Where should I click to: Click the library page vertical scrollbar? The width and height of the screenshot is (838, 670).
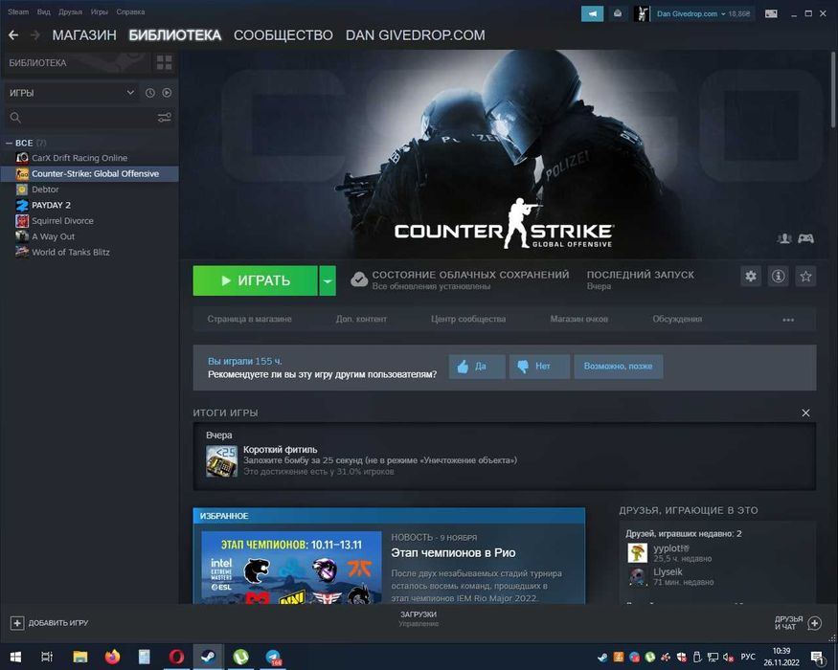click(833, 90)
